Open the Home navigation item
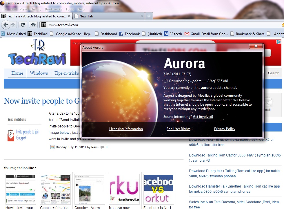 (x=17, y=73)
